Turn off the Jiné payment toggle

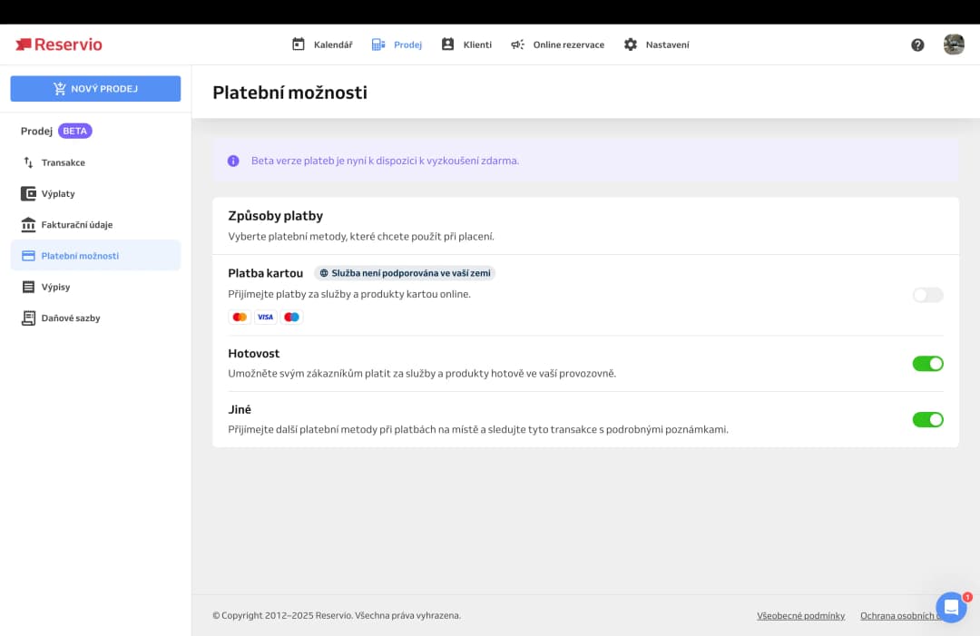927,419
